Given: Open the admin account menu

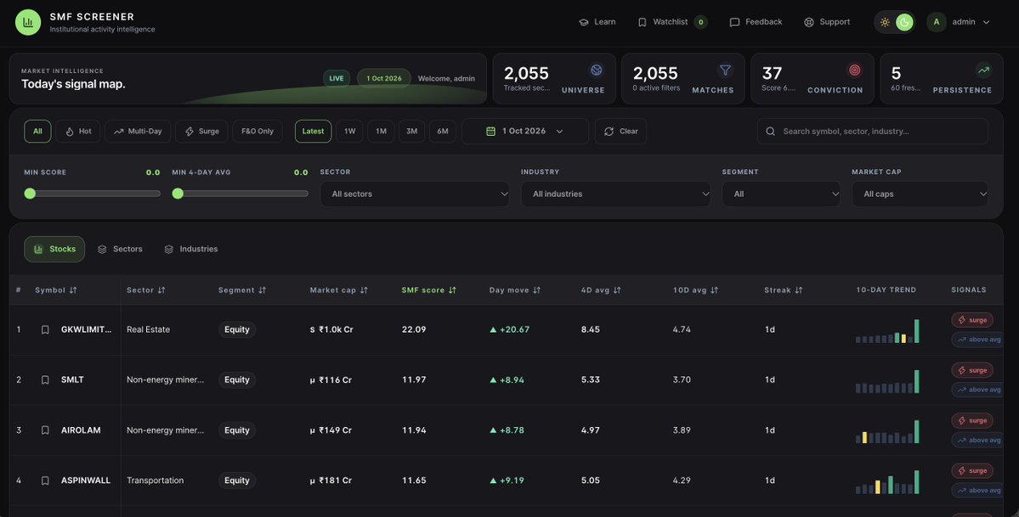Looking at the screenshot, I should [959, 22].
